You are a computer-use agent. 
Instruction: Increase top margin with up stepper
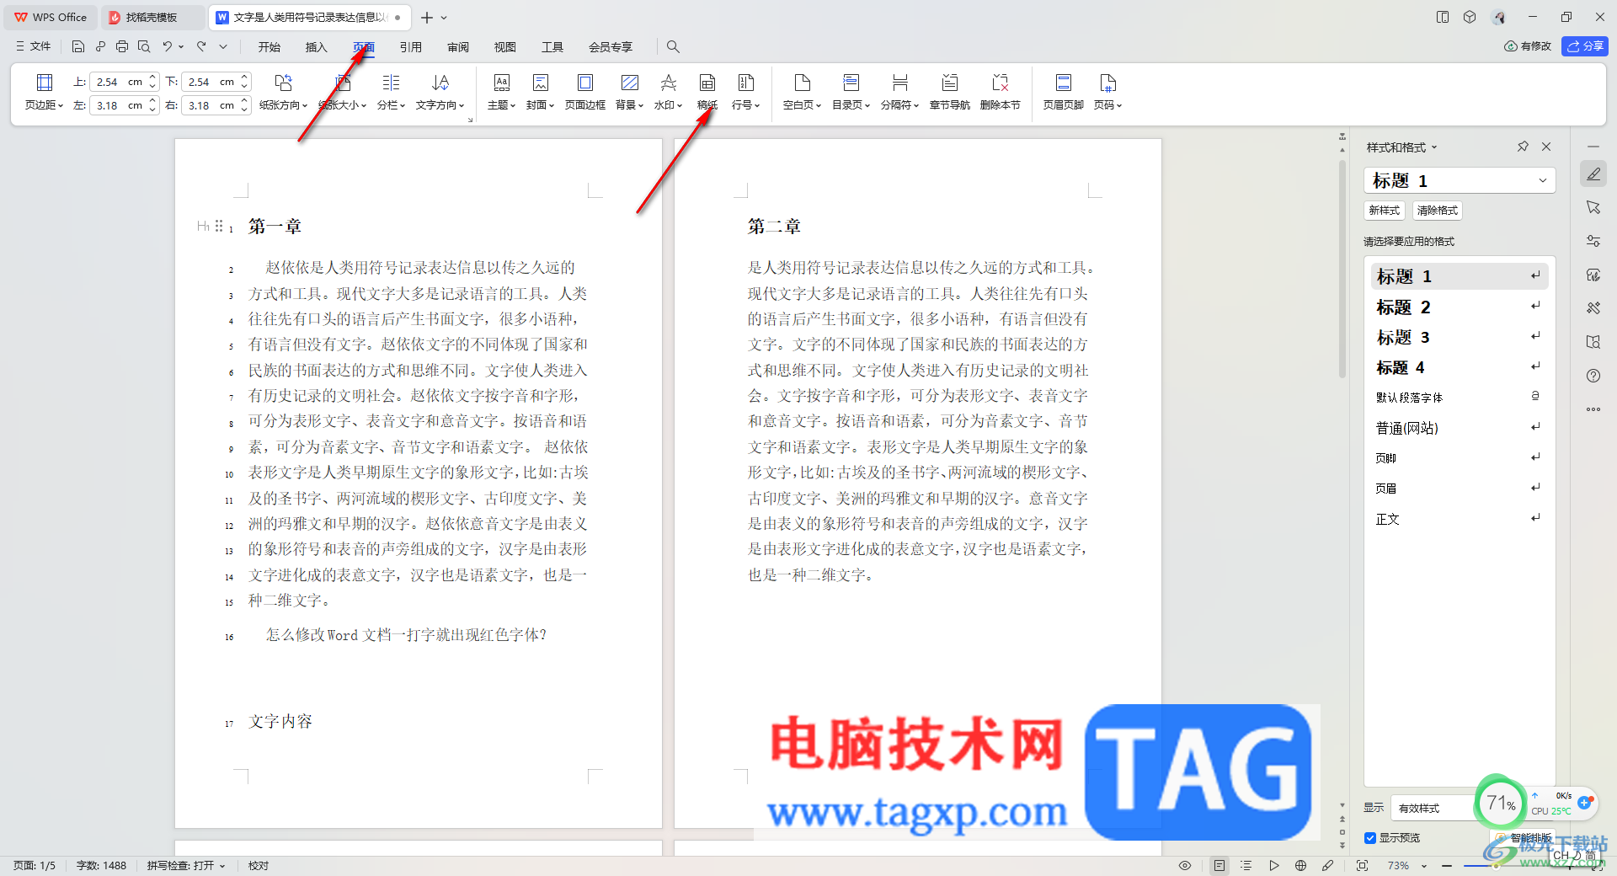pyautogui.click(x=152, y=77)
